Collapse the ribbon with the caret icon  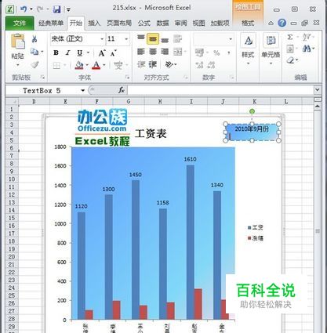(x=271, y=24)
